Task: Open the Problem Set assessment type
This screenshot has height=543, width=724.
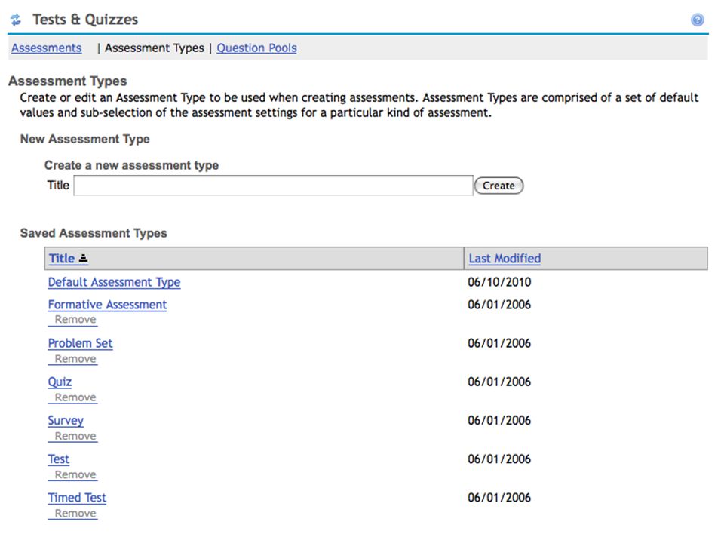Action: [x=81, y=343]
